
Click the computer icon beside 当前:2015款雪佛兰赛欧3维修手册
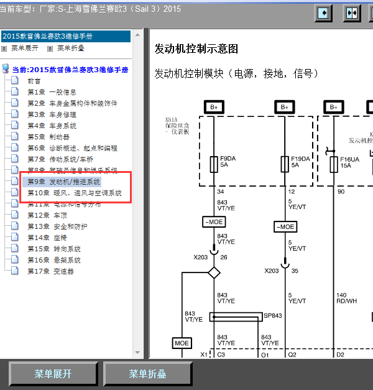[x=6, y=69]
